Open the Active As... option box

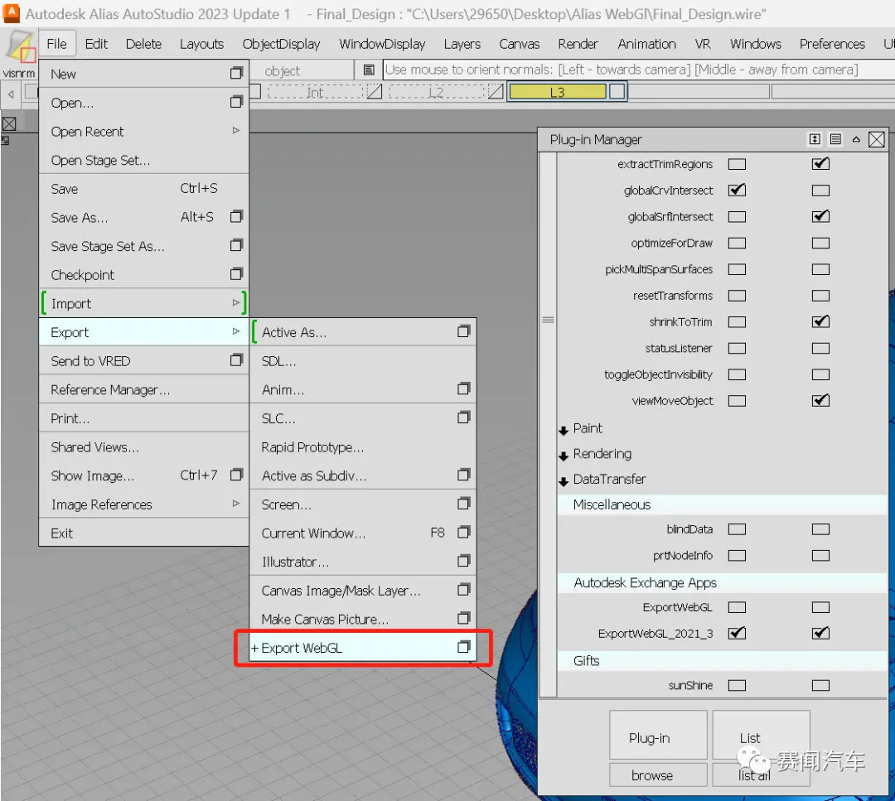464,331
